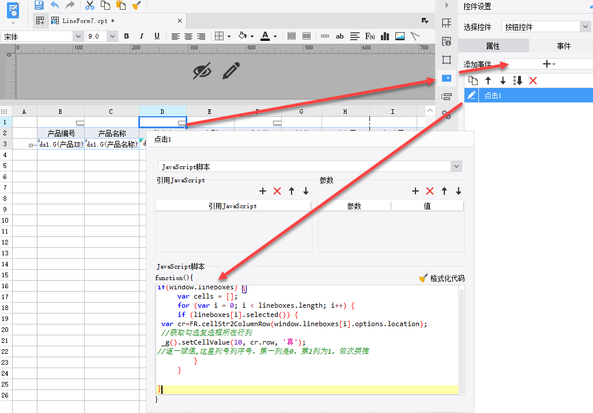Select column D header
The height and width of the screenshot is (413, 593).
click(x=163, y=112)
